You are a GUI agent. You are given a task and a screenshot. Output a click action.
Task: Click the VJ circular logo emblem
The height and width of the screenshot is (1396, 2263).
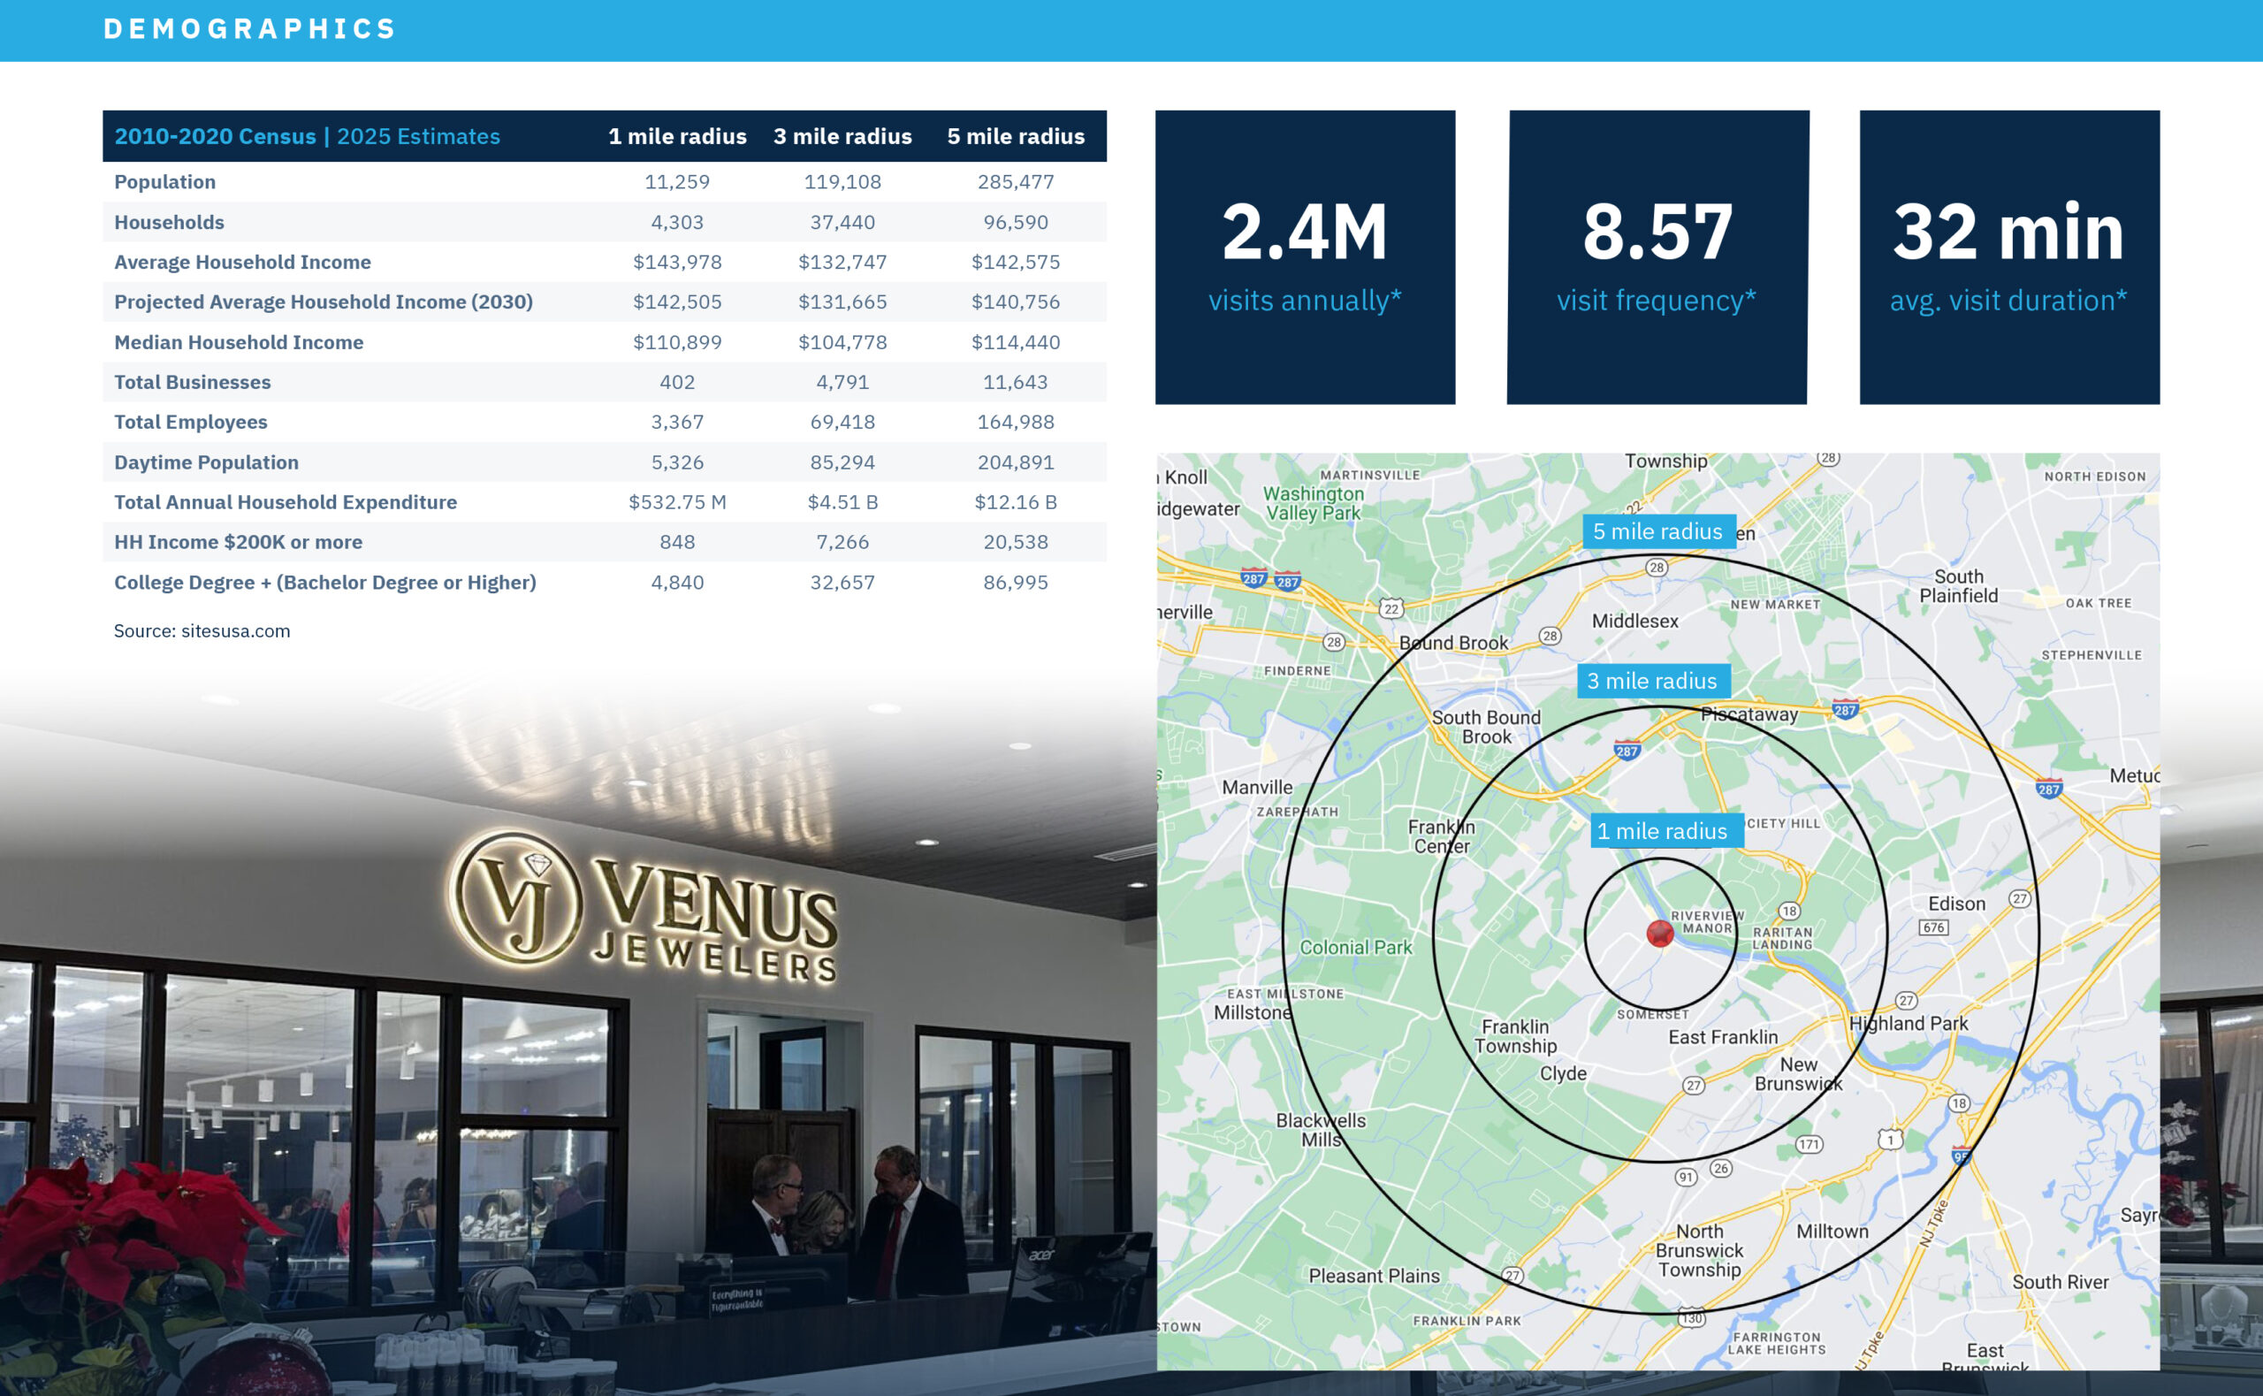(516, 898)
